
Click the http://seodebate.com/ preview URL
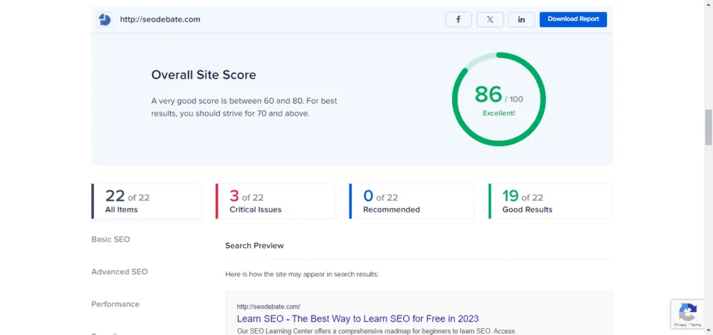pos(268,307)
